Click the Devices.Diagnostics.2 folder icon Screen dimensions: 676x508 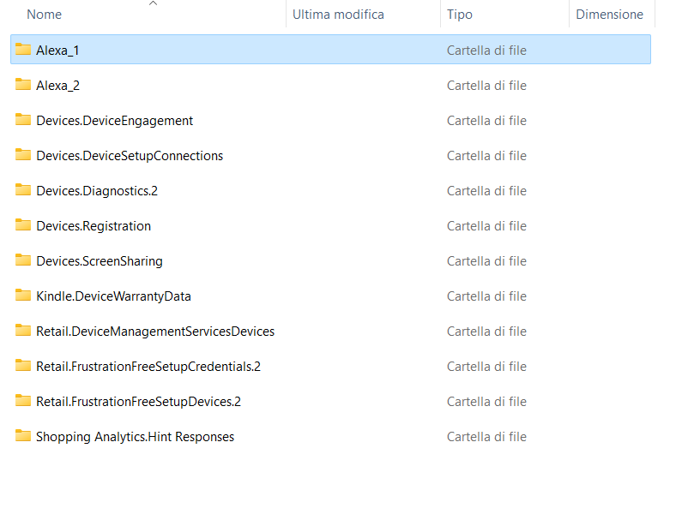click(23, 189)
